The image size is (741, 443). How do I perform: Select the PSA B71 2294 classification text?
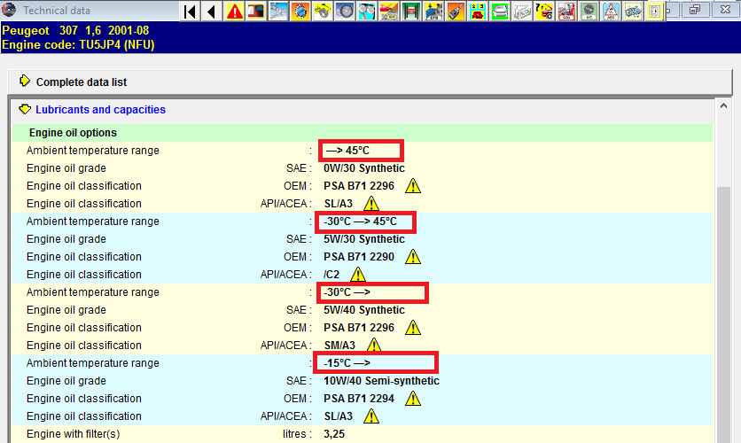(359, 398)
